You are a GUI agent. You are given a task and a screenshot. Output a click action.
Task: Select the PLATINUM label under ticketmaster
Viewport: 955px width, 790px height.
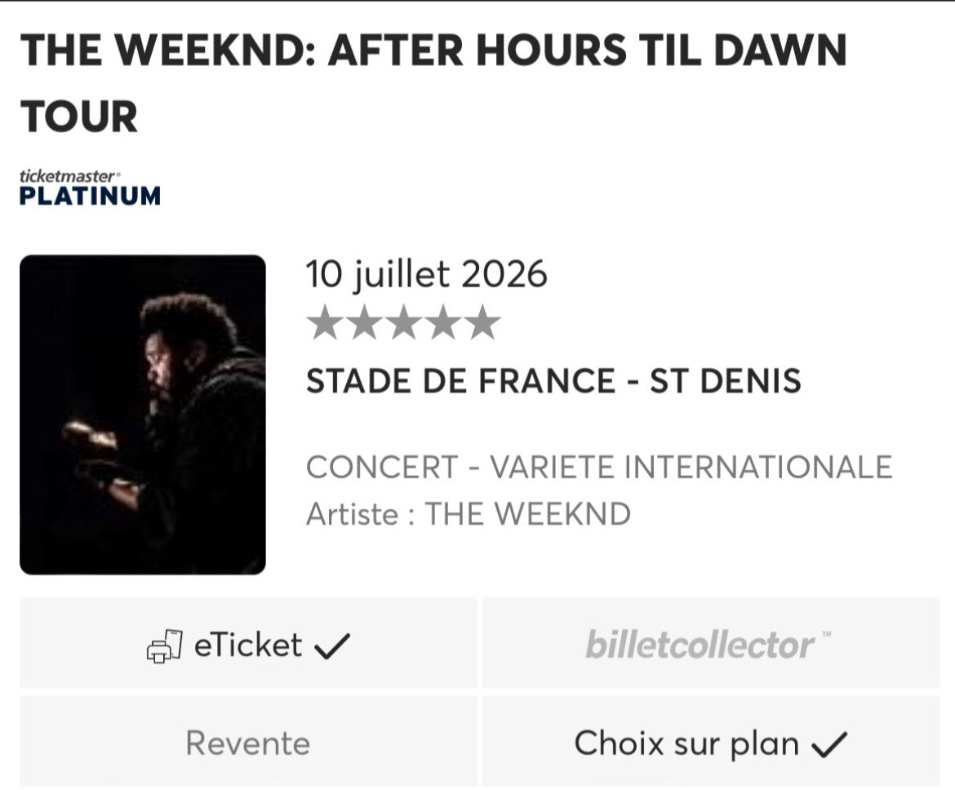click(90, 196)
